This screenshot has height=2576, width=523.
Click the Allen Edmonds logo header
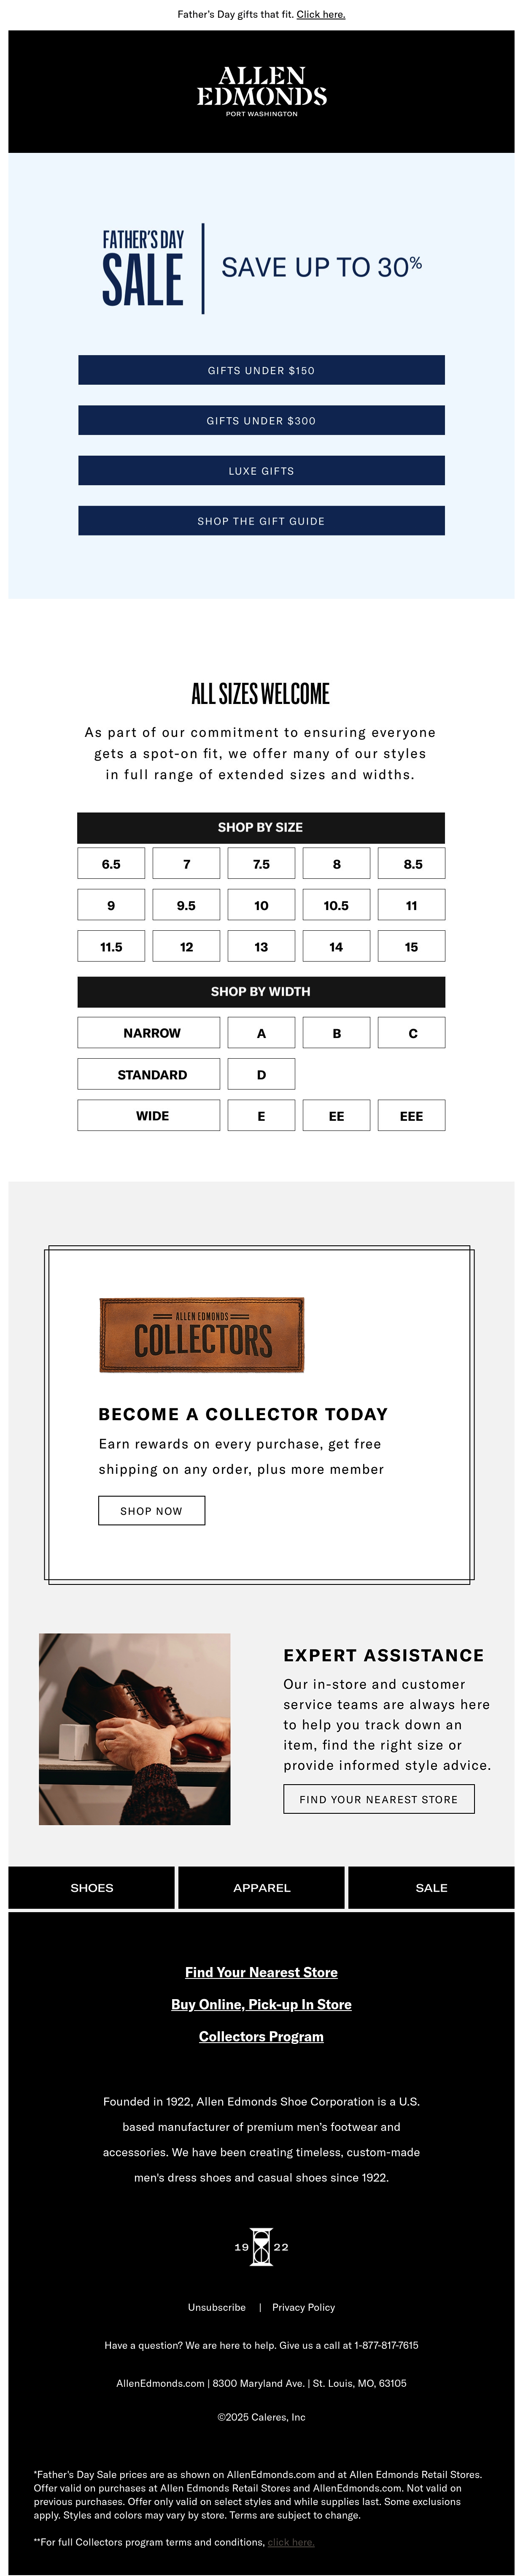click(x=261, y=91)
